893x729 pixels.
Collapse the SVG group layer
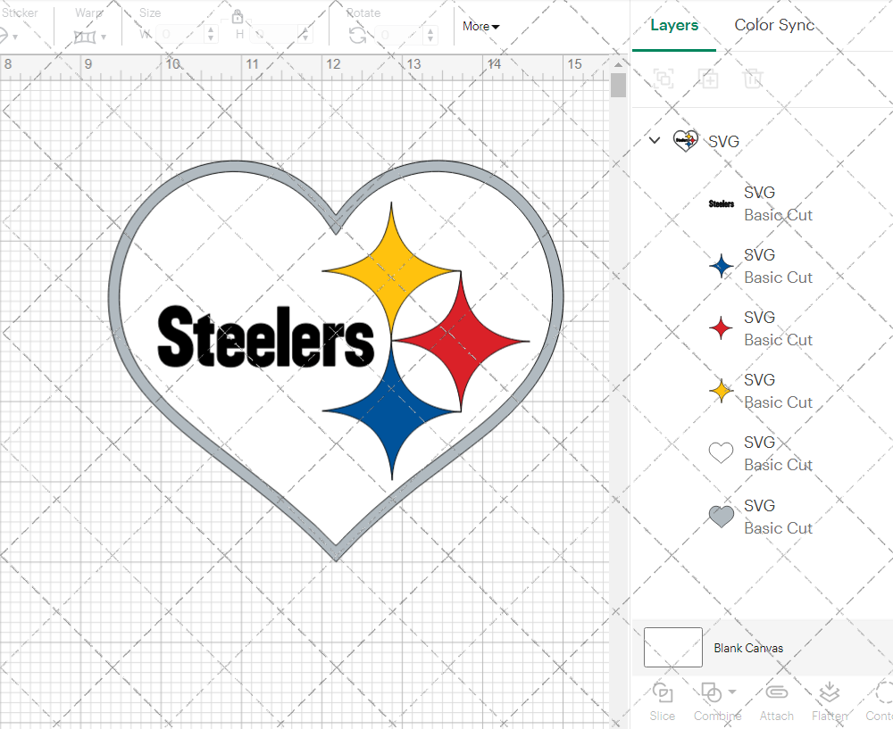point(655,140)
